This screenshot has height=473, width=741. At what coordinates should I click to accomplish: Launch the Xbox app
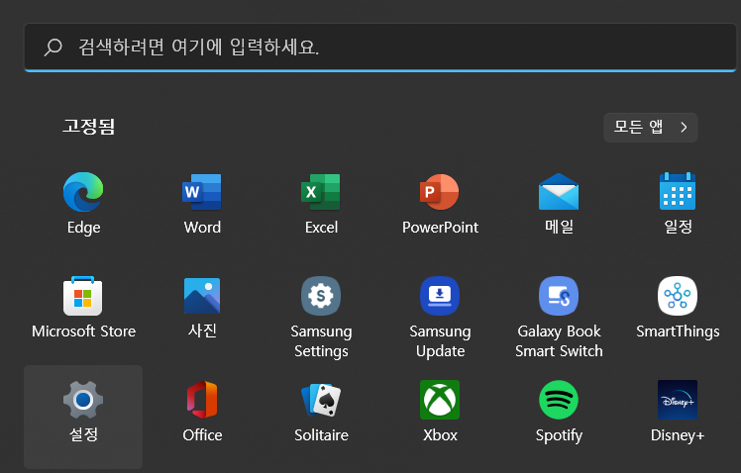pos(440,412)
